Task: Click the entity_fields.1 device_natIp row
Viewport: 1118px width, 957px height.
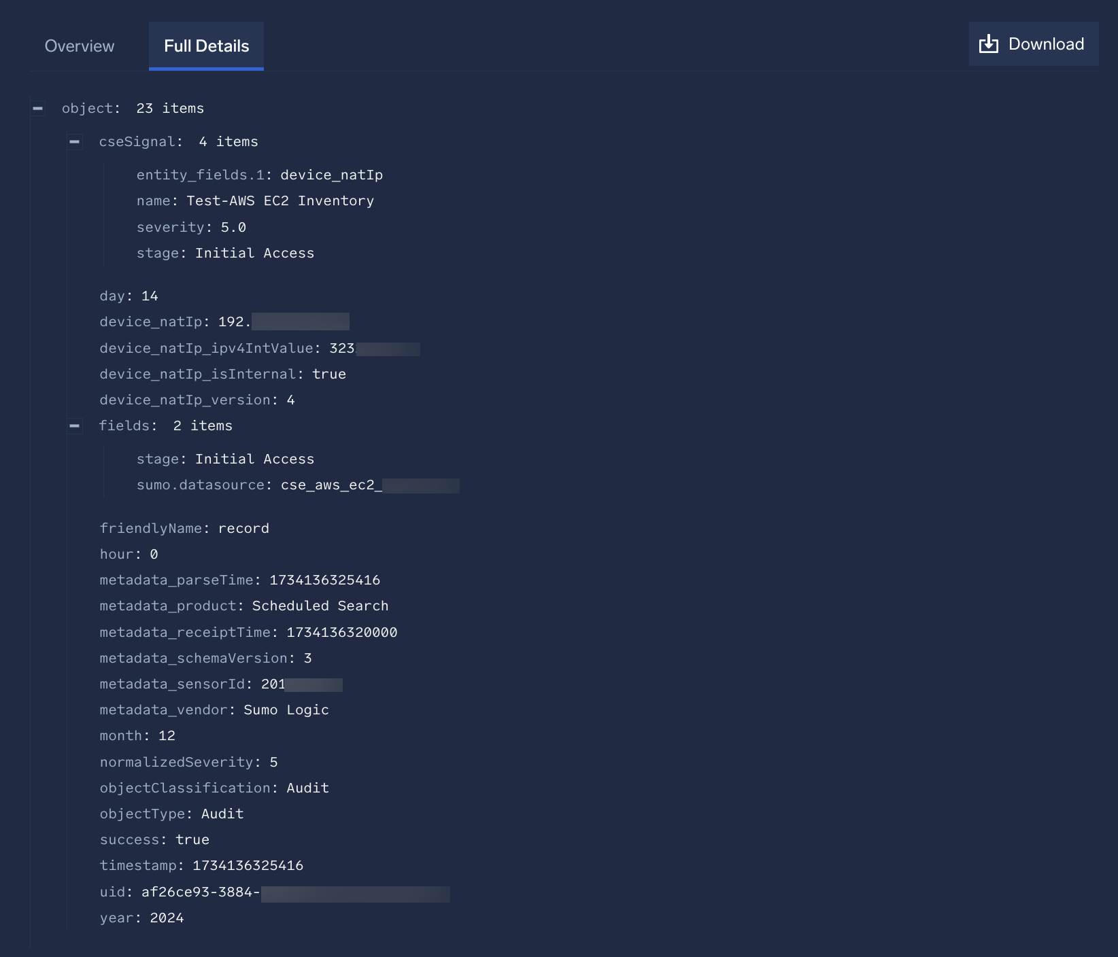Action: click(259, 175)
